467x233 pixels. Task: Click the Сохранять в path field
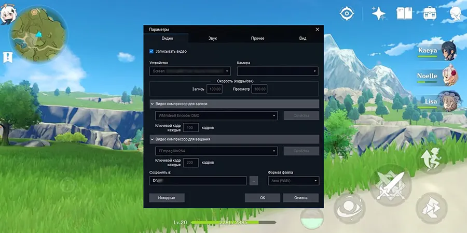tap(198, 181)
